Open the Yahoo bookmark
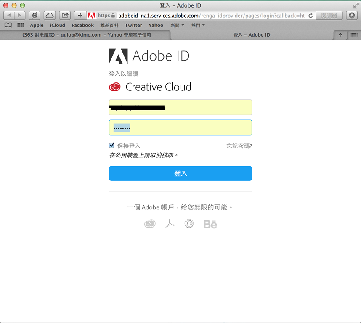 [x=156, y=25]
